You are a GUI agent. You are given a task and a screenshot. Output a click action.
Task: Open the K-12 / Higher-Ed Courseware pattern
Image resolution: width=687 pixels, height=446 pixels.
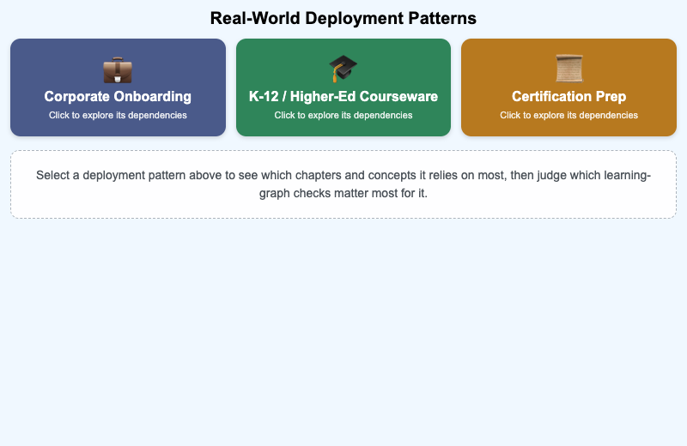[343, 87]
